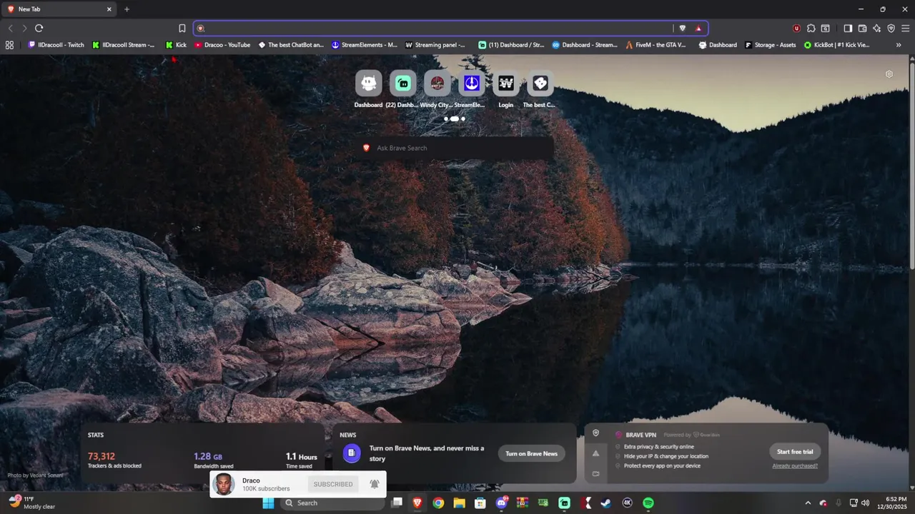Open The best ChatBot bookmark
The height and width of the screenshot is (514, 915).
pyautogui.click(x=291, y=44)
